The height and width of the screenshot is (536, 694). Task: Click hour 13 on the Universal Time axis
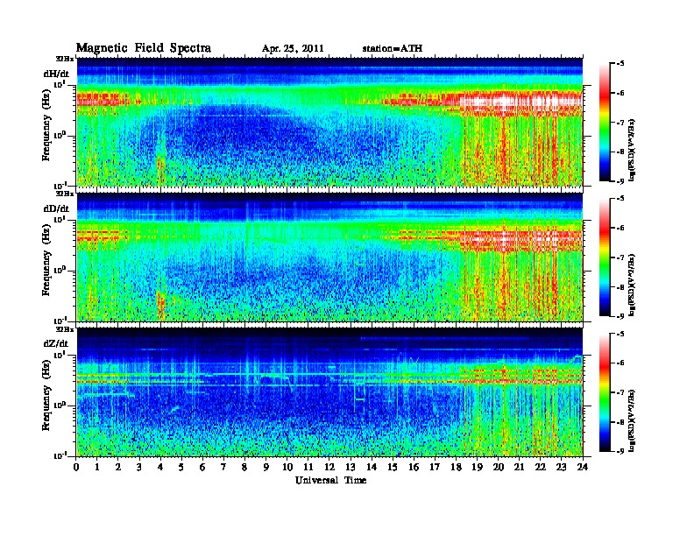(351, 467)
